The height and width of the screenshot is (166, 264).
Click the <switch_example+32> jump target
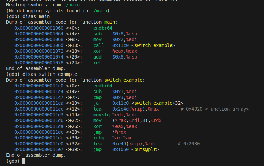pos(157,103)
